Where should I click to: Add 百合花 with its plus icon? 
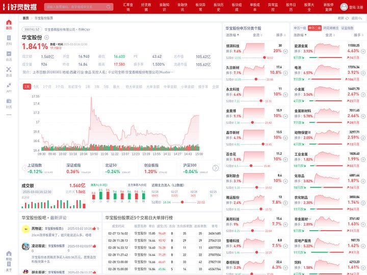click(x=285, y=159)
